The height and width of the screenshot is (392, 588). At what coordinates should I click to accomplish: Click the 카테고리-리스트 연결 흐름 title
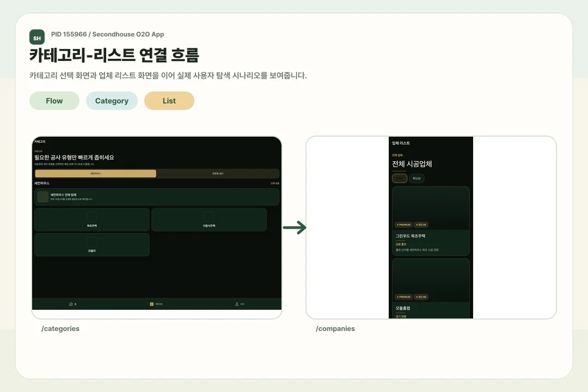(114, 55)
